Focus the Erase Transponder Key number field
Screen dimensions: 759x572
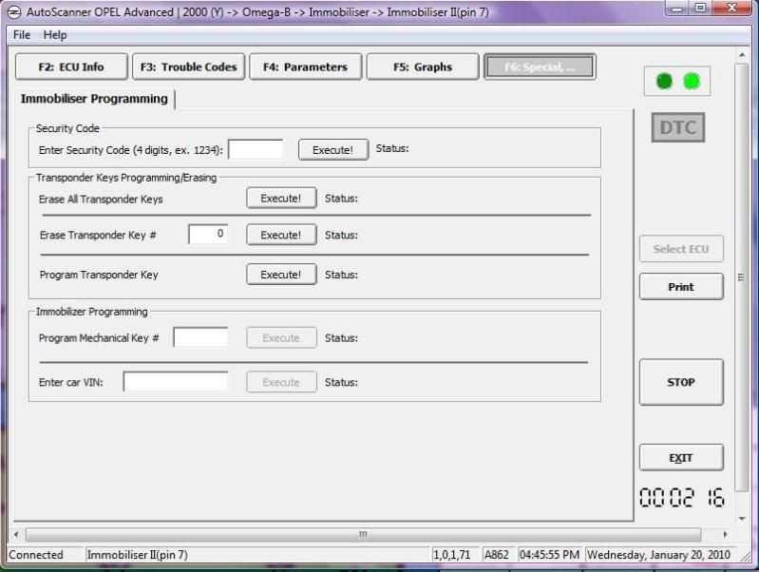[x=208, y=235]
